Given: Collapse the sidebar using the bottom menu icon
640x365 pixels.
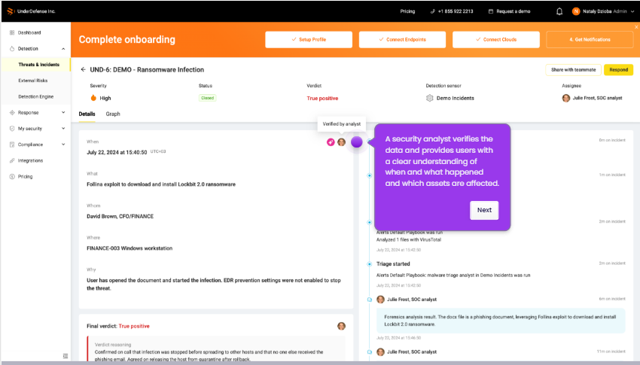Looking at the screenshot, I should tap(66, 356).
